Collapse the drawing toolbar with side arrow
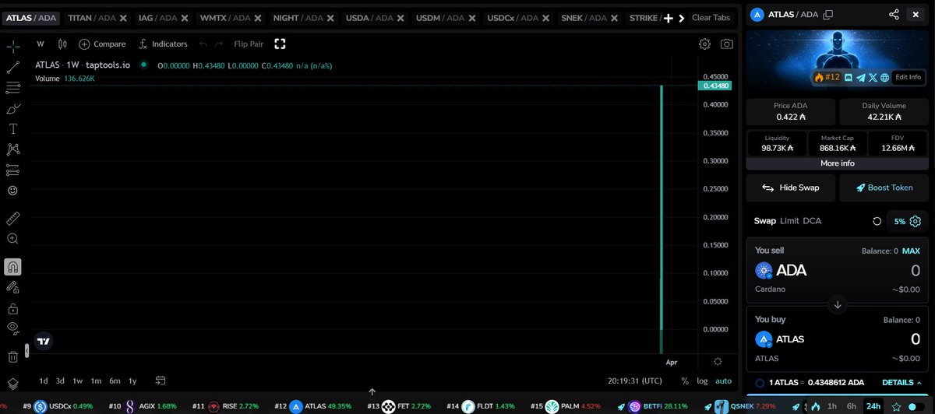This screenshot has width=935, height=414. pyautogui.click(x=28, y=350)
